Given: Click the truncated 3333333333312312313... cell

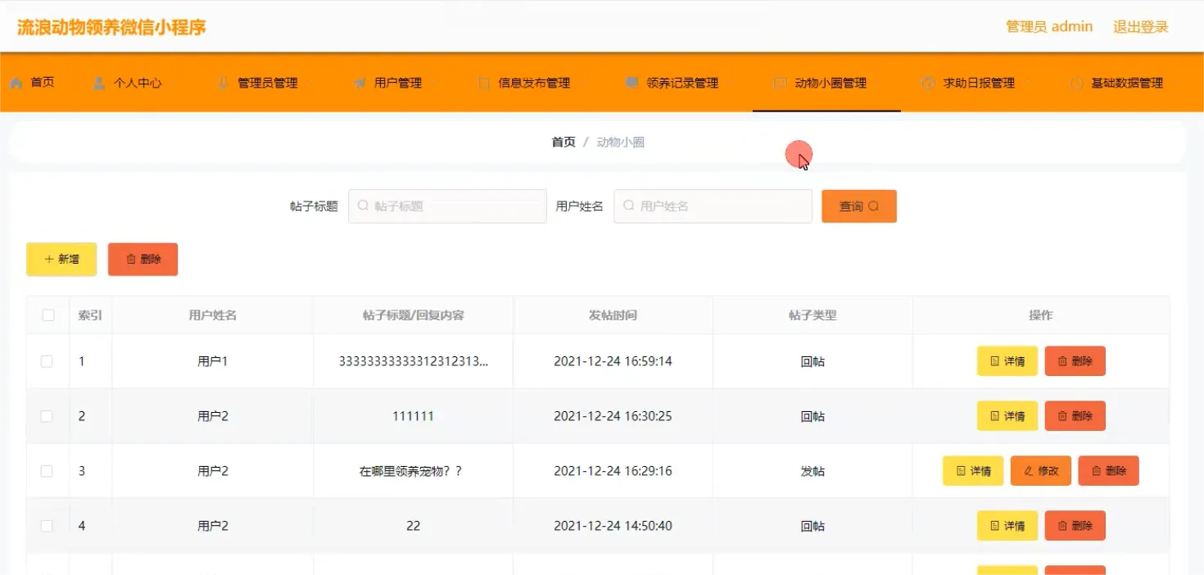Looking at the screenshot, I should [x=414, y=361].
